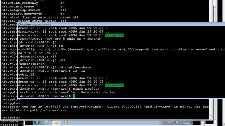Launch Internet Explorer from the taskbar
This screenshot has width=225, height=126.
(x=46, y=122)
